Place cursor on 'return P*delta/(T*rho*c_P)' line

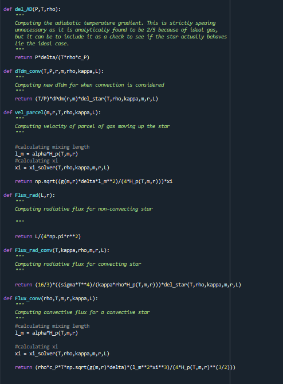tap(52, 57)
